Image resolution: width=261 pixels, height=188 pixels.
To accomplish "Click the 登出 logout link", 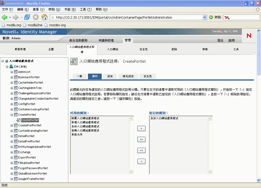I will (220, 41).
